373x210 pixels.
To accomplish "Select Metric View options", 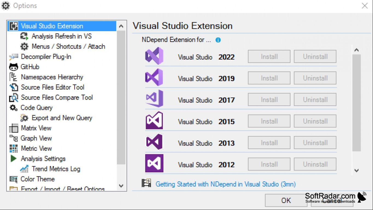I will click(x=36, y=148).
